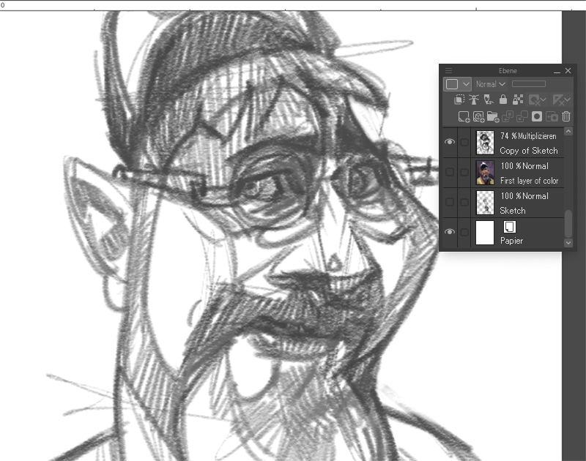
Task: Set layer as reference with lighthouse icon
Action: pos(474,100)
